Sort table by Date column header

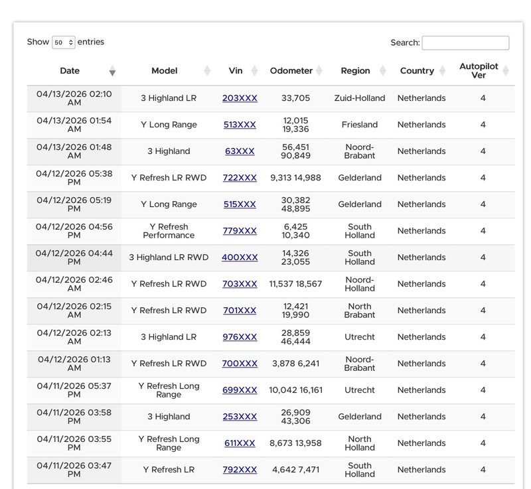[x=74, y=71]
